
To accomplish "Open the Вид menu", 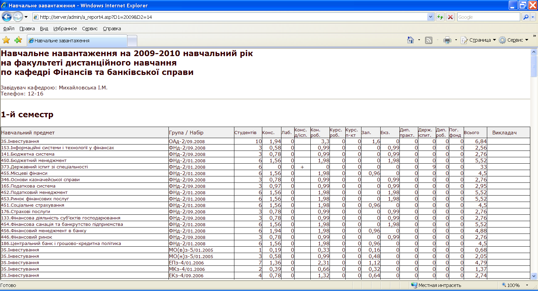I will [44, 29].
